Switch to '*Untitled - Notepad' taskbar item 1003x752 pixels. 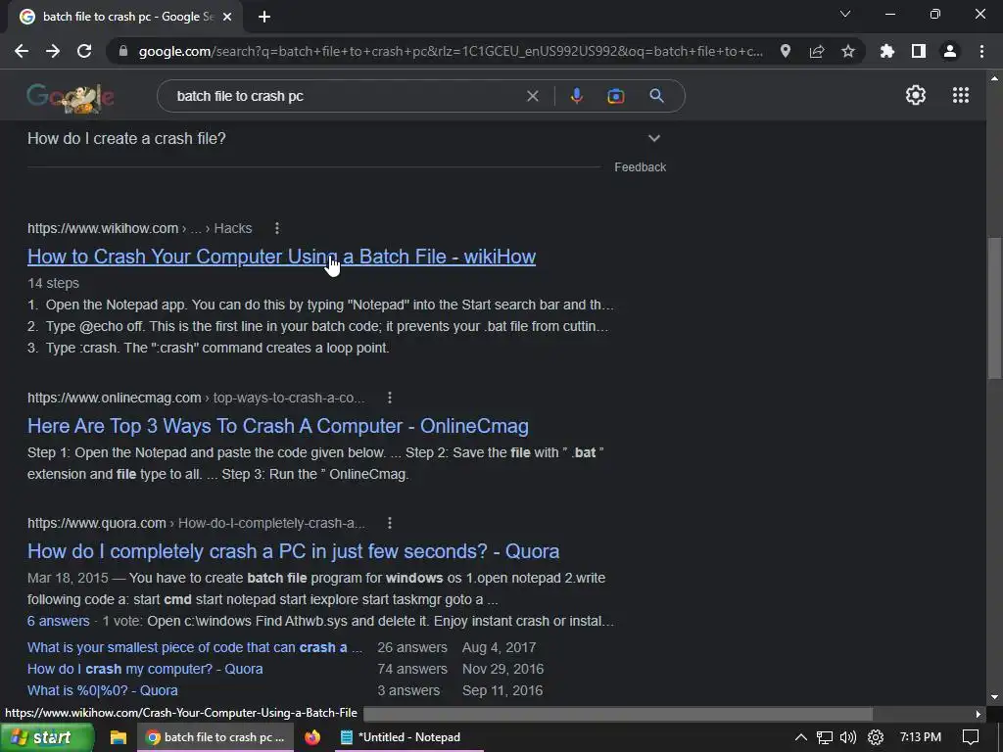[408, 738]
